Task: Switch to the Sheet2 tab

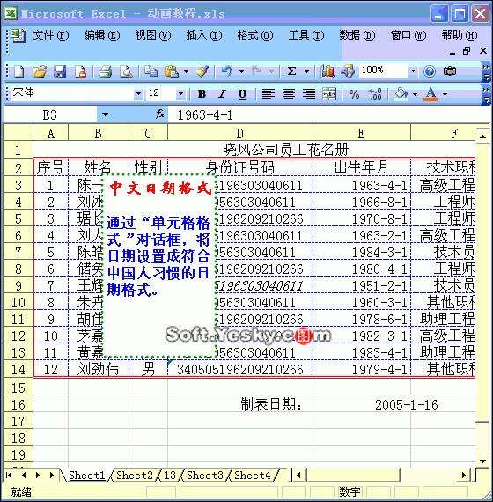Action: tap(135, 475)
